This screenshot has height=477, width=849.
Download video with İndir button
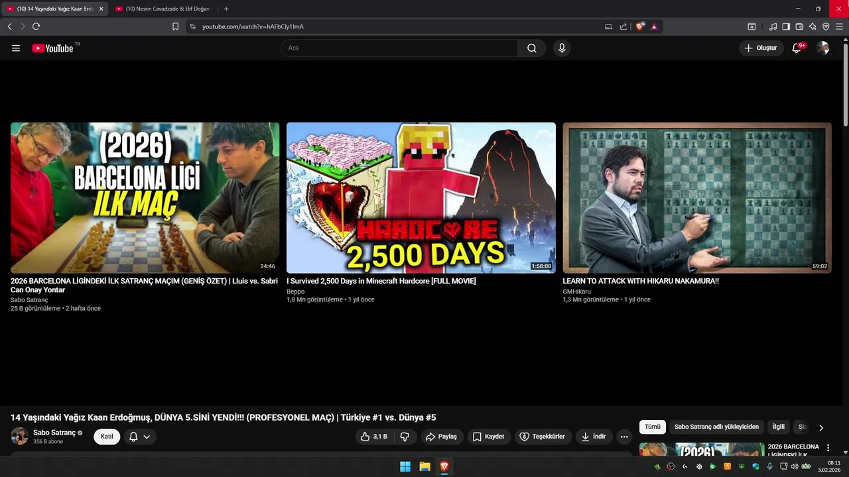(594, 437)
